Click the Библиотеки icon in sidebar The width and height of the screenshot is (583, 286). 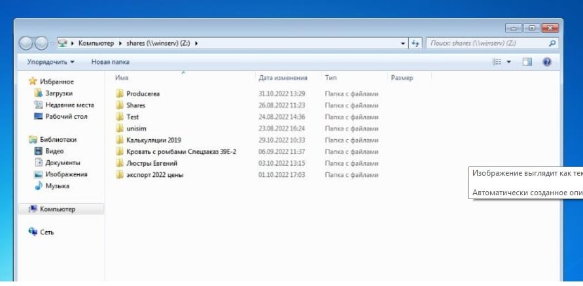[33, 140]
